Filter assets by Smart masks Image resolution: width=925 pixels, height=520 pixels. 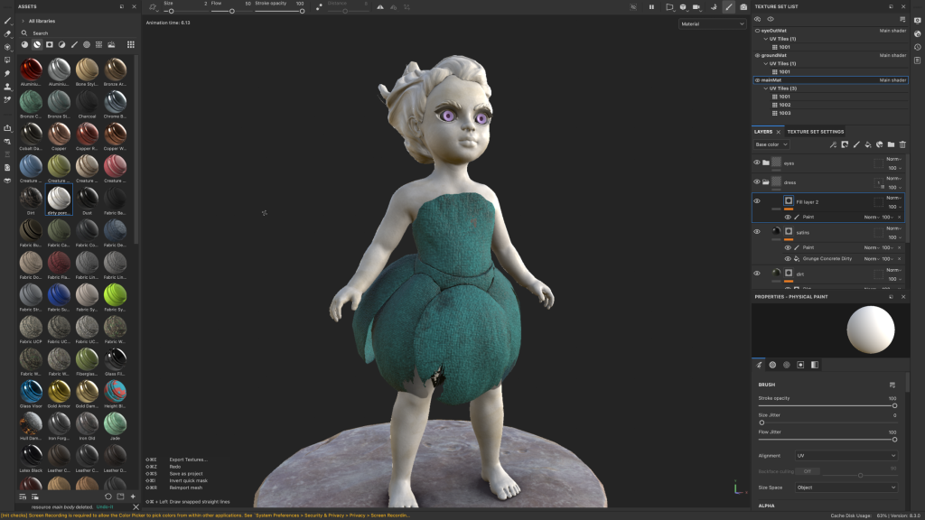pyautogui.click(x=50, y=44)
